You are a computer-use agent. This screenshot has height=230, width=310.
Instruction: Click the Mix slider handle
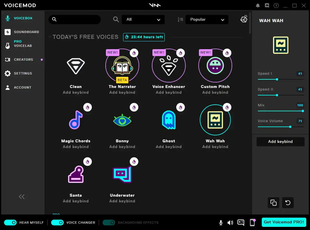(x=303, y=111)
